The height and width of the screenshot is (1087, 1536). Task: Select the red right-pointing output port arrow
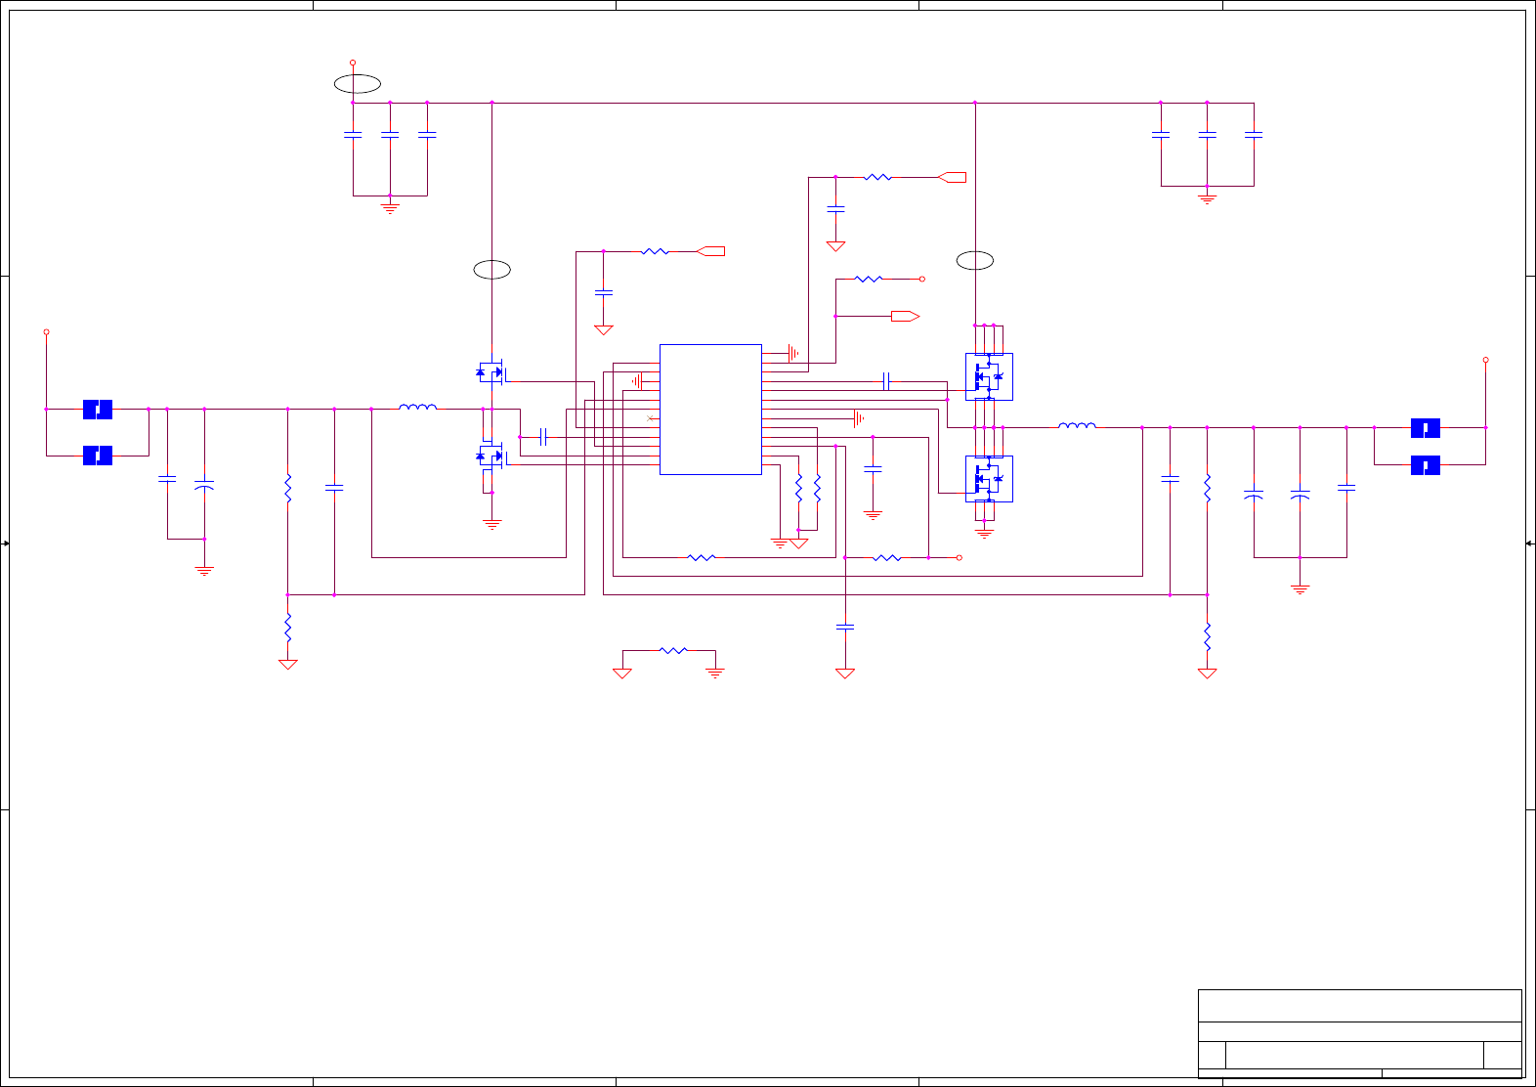(905, 317)
